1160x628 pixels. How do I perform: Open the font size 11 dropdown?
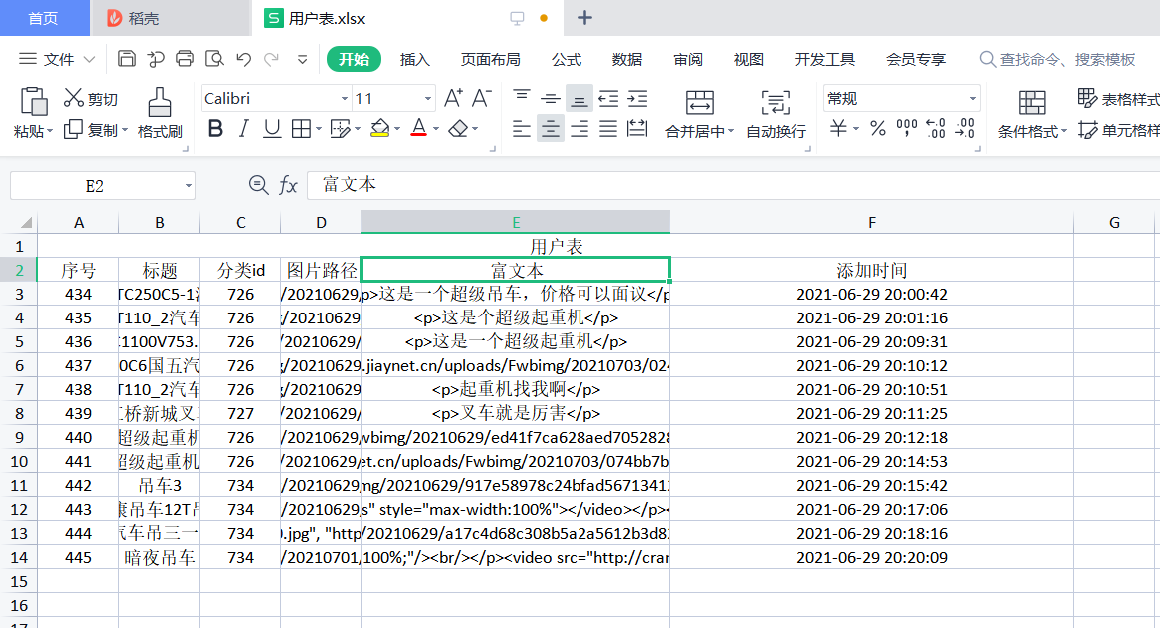[427, 98]
